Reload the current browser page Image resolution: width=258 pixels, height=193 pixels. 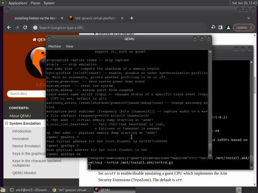[25, 28]
